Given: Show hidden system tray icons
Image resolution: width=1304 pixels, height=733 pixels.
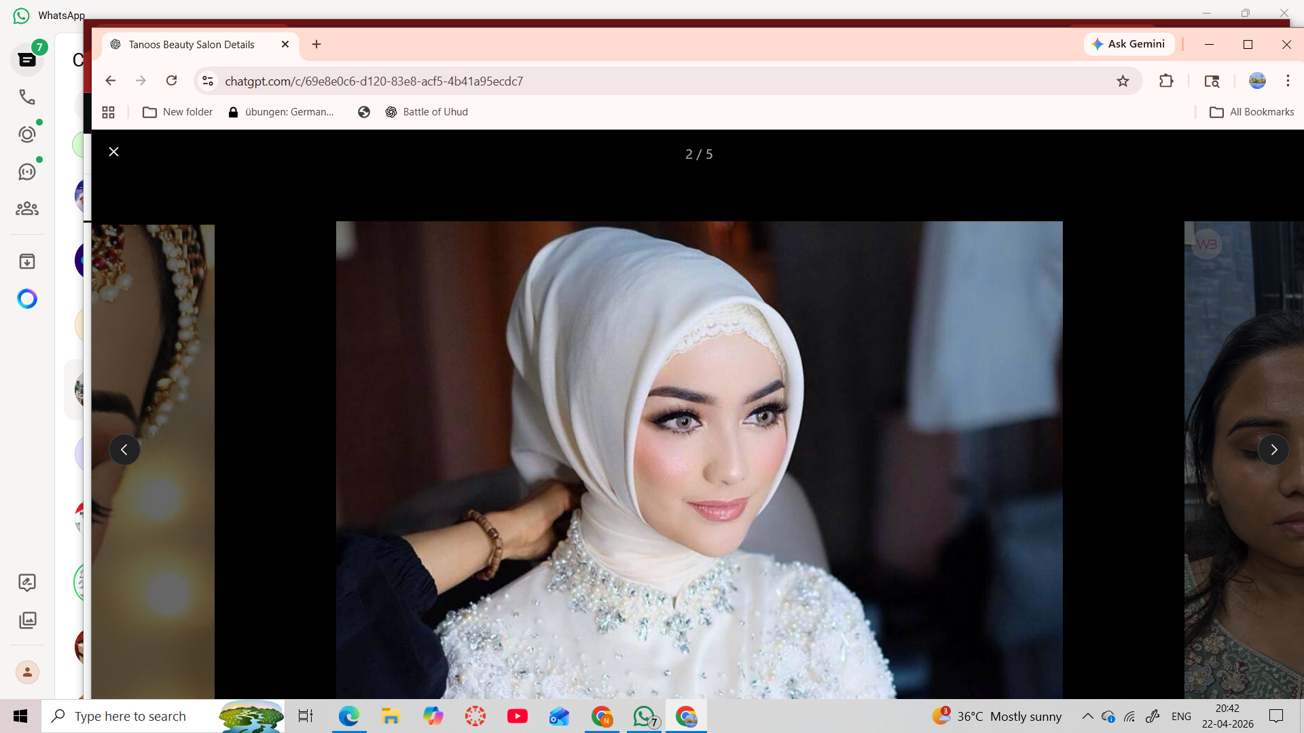Looking at the screenshot, I should [x=1087, y=716].
